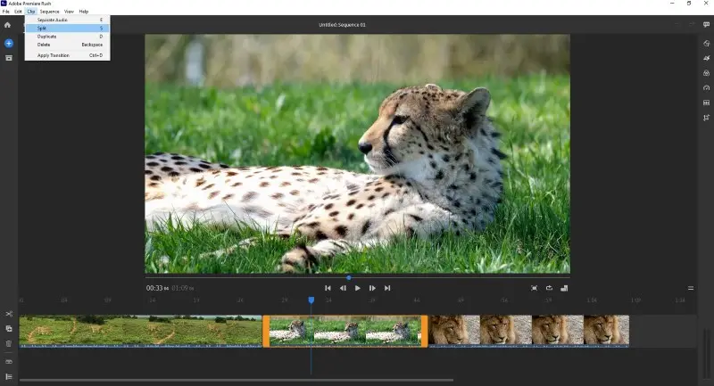Viewport: 714px width, 386px height.
Task: Step forward one frame
Action: (x=372, y=288)
